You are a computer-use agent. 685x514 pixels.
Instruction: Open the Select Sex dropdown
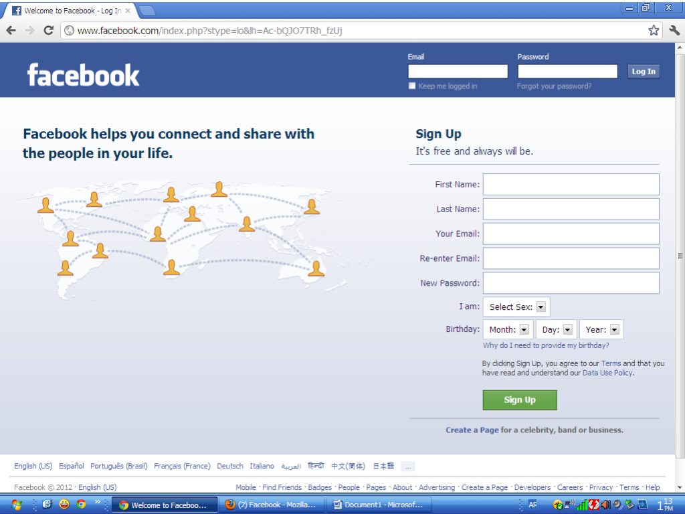(x=516, y=307)
